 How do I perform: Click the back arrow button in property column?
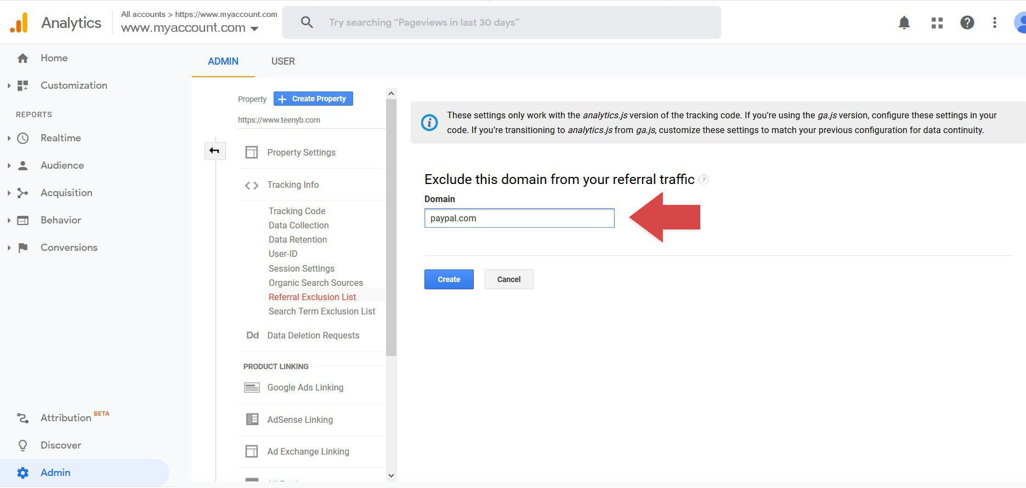[x=214, y=151]
